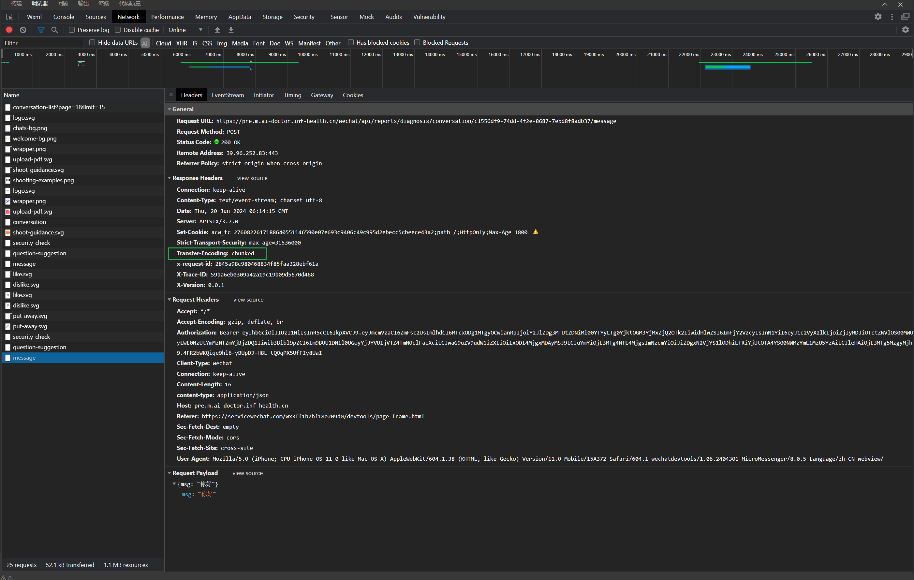Open the Online throttling dropdown

[185, 30]
